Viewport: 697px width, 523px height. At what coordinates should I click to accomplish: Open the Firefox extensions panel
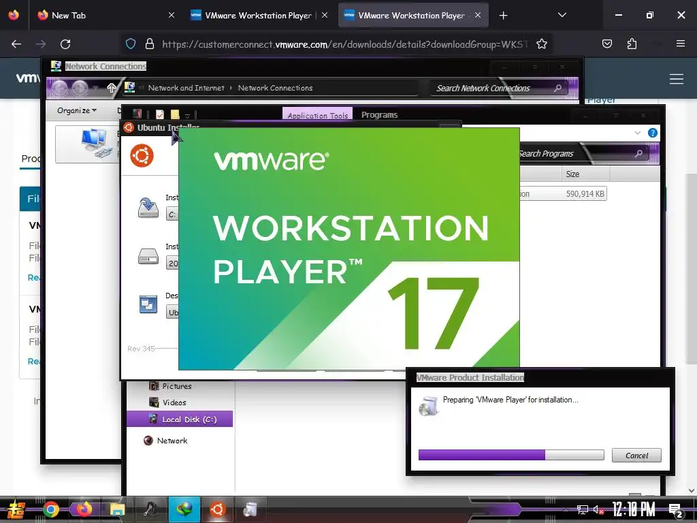(632, 44)
